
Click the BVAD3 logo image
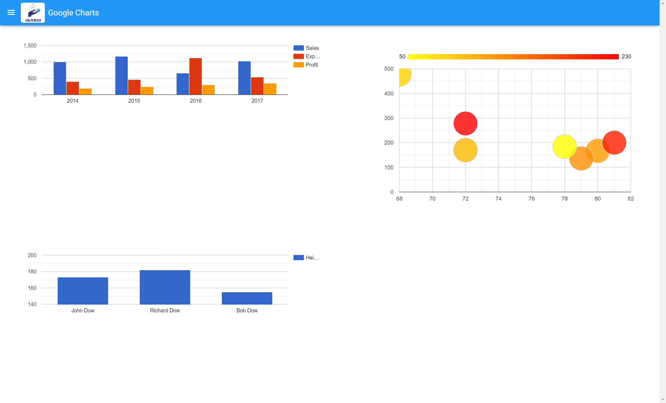coord(33,13)
